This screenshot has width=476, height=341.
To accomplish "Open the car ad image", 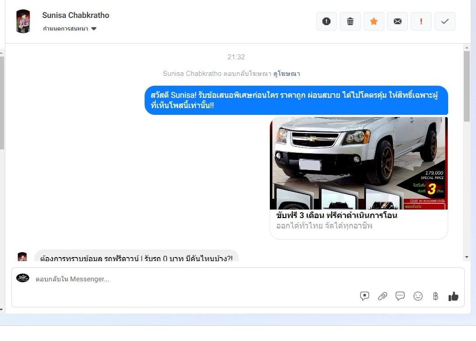I will point(358,163).
